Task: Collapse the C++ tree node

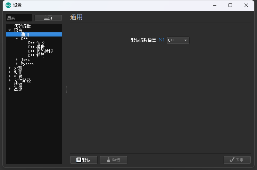Action: 17,39
